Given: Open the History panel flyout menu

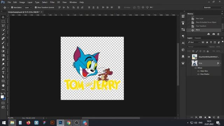Looking at the screenshot, I should click(222, 14).
